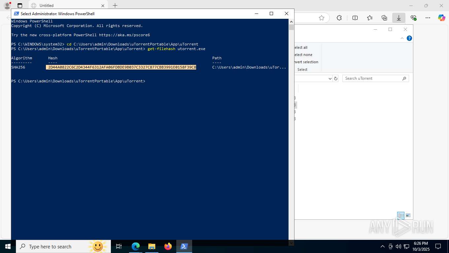The image size is (449, 253).
Task: Click the taskbar search box
Action: tap(63, 246)
